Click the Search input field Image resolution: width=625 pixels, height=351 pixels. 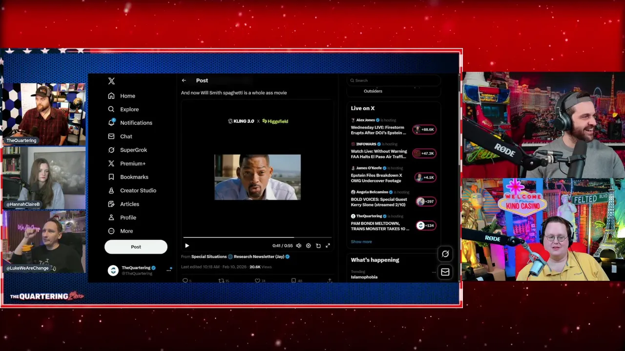395,80
